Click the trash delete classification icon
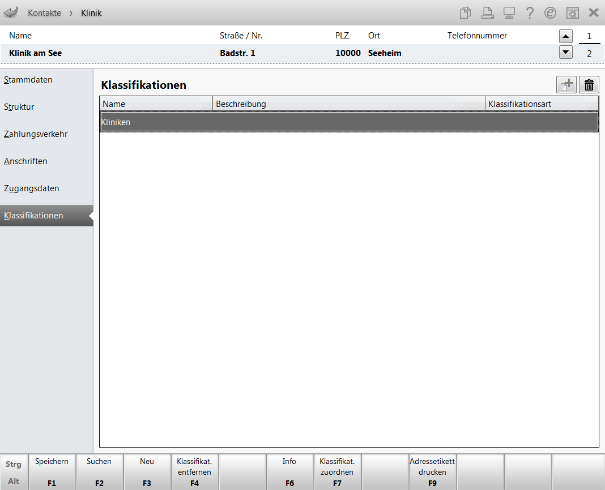Screen dimensions: 605x490 pos(589,84)
